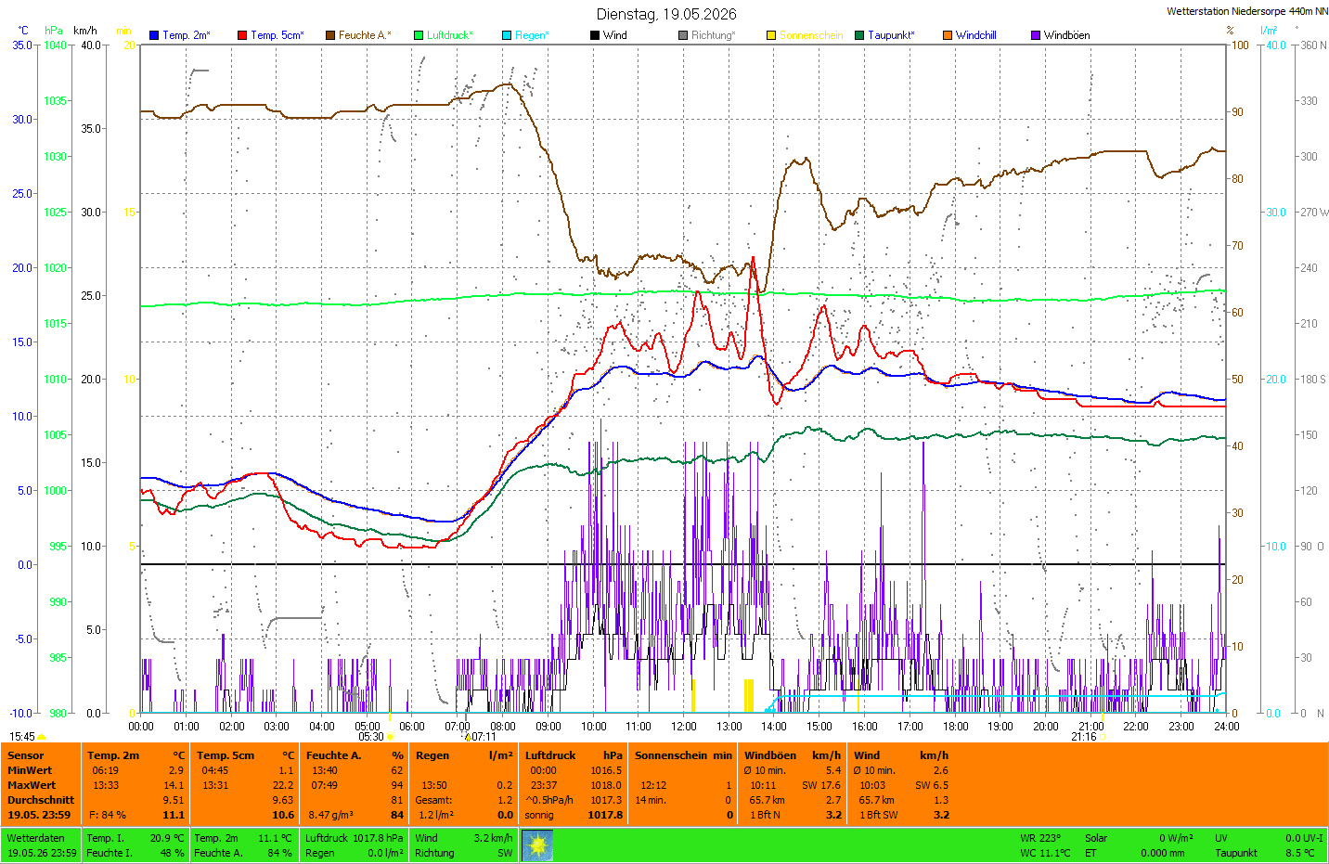1329x864 pixels.
Task: Click the cyan Regen legend swatch
Action: [x=507, y=35]
